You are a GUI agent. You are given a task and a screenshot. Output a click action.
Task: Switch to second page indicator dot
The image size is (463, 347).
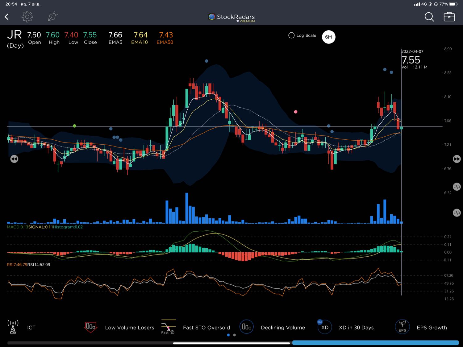pos(235,335)
